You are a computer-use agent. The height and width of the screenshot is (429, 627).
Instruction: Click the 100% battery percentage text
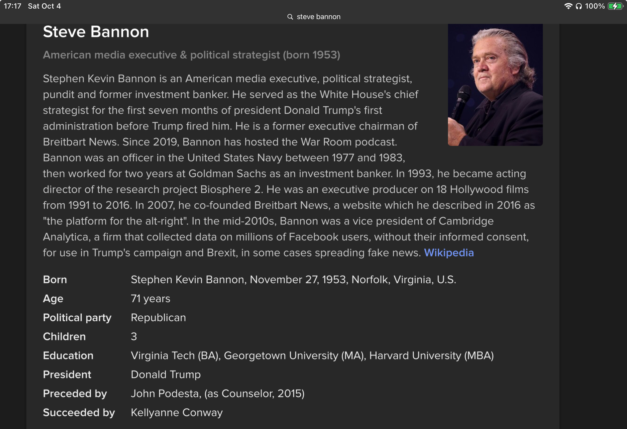pos(595,6)
